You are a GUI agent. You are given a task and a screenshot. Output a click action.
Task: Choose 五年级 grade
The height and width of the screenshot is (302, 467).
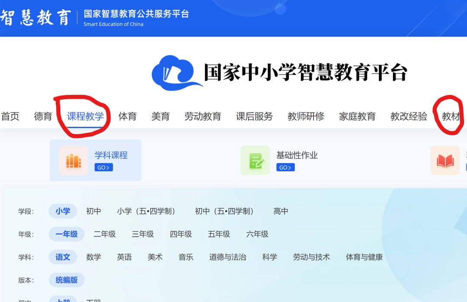(219, 235)
